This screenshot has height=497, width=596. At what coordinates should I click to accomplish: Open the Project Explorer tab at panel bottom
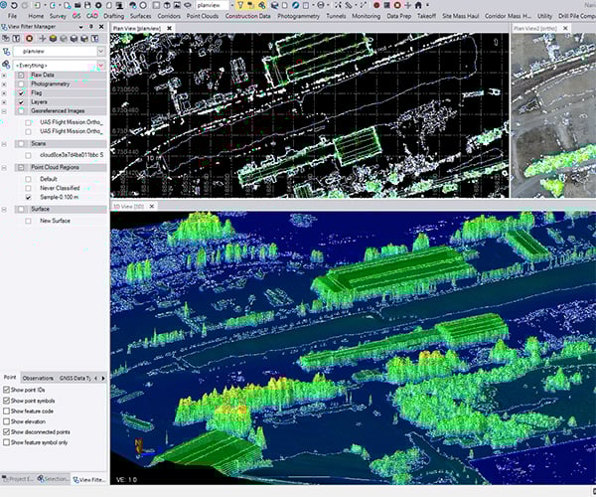pyautogui.click(x=18, y=479)
